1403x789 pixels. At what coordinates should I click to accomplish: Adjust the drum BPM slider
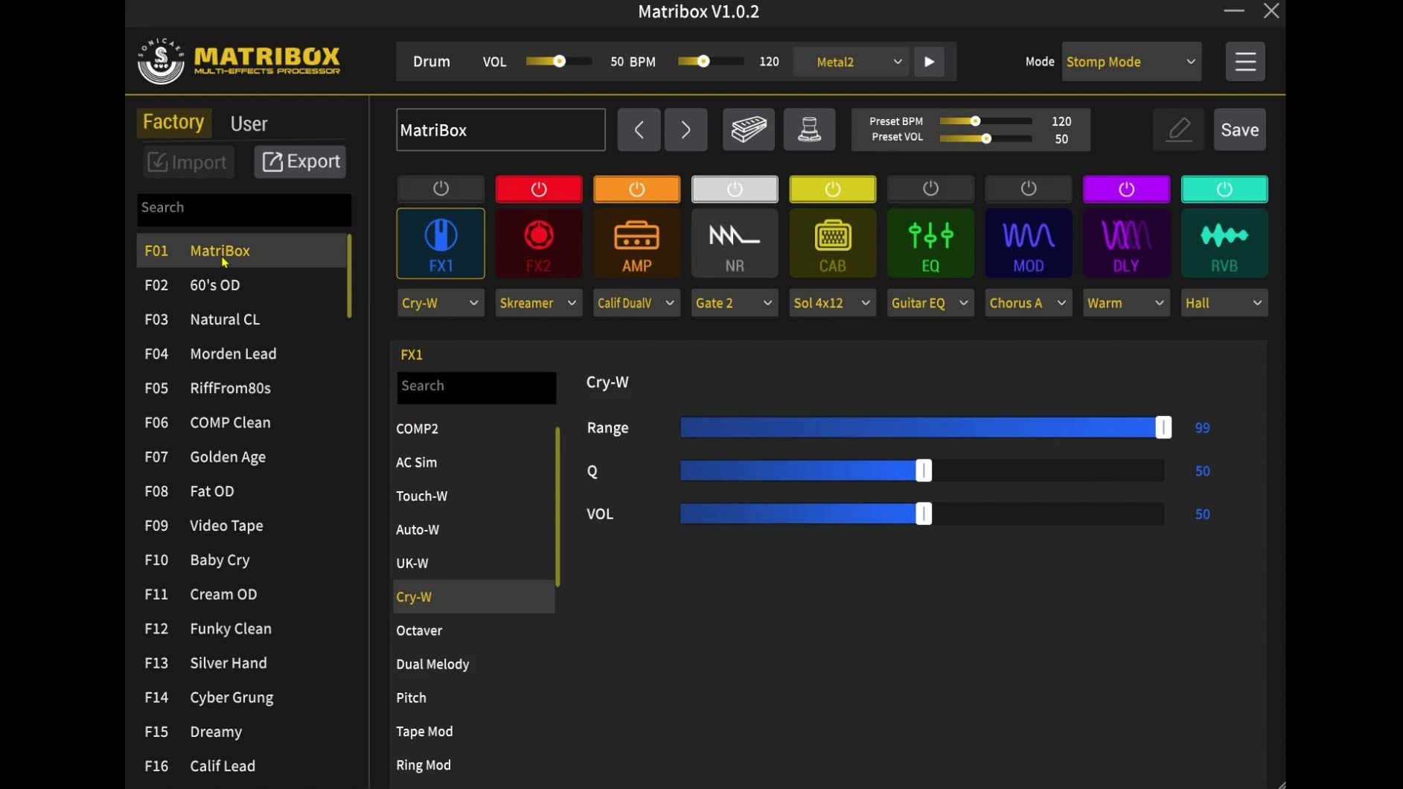(x=710, y=62)
